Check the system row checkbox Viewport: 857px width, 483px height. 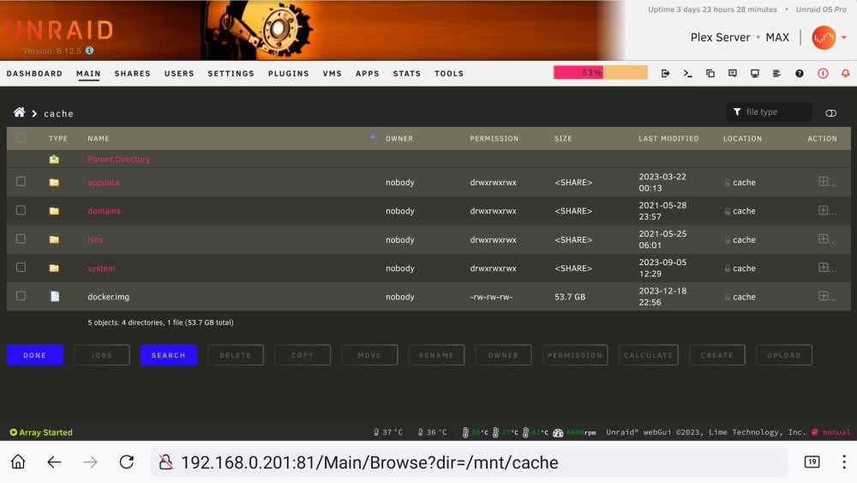click(21, 267)
